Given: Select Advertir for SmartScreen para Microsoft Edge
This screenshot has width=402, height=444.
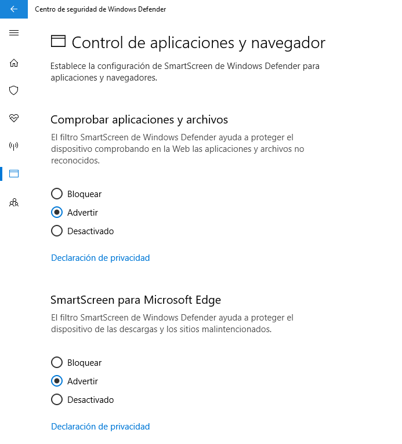Looking at the screenshot, I should [x=57, y=381].
